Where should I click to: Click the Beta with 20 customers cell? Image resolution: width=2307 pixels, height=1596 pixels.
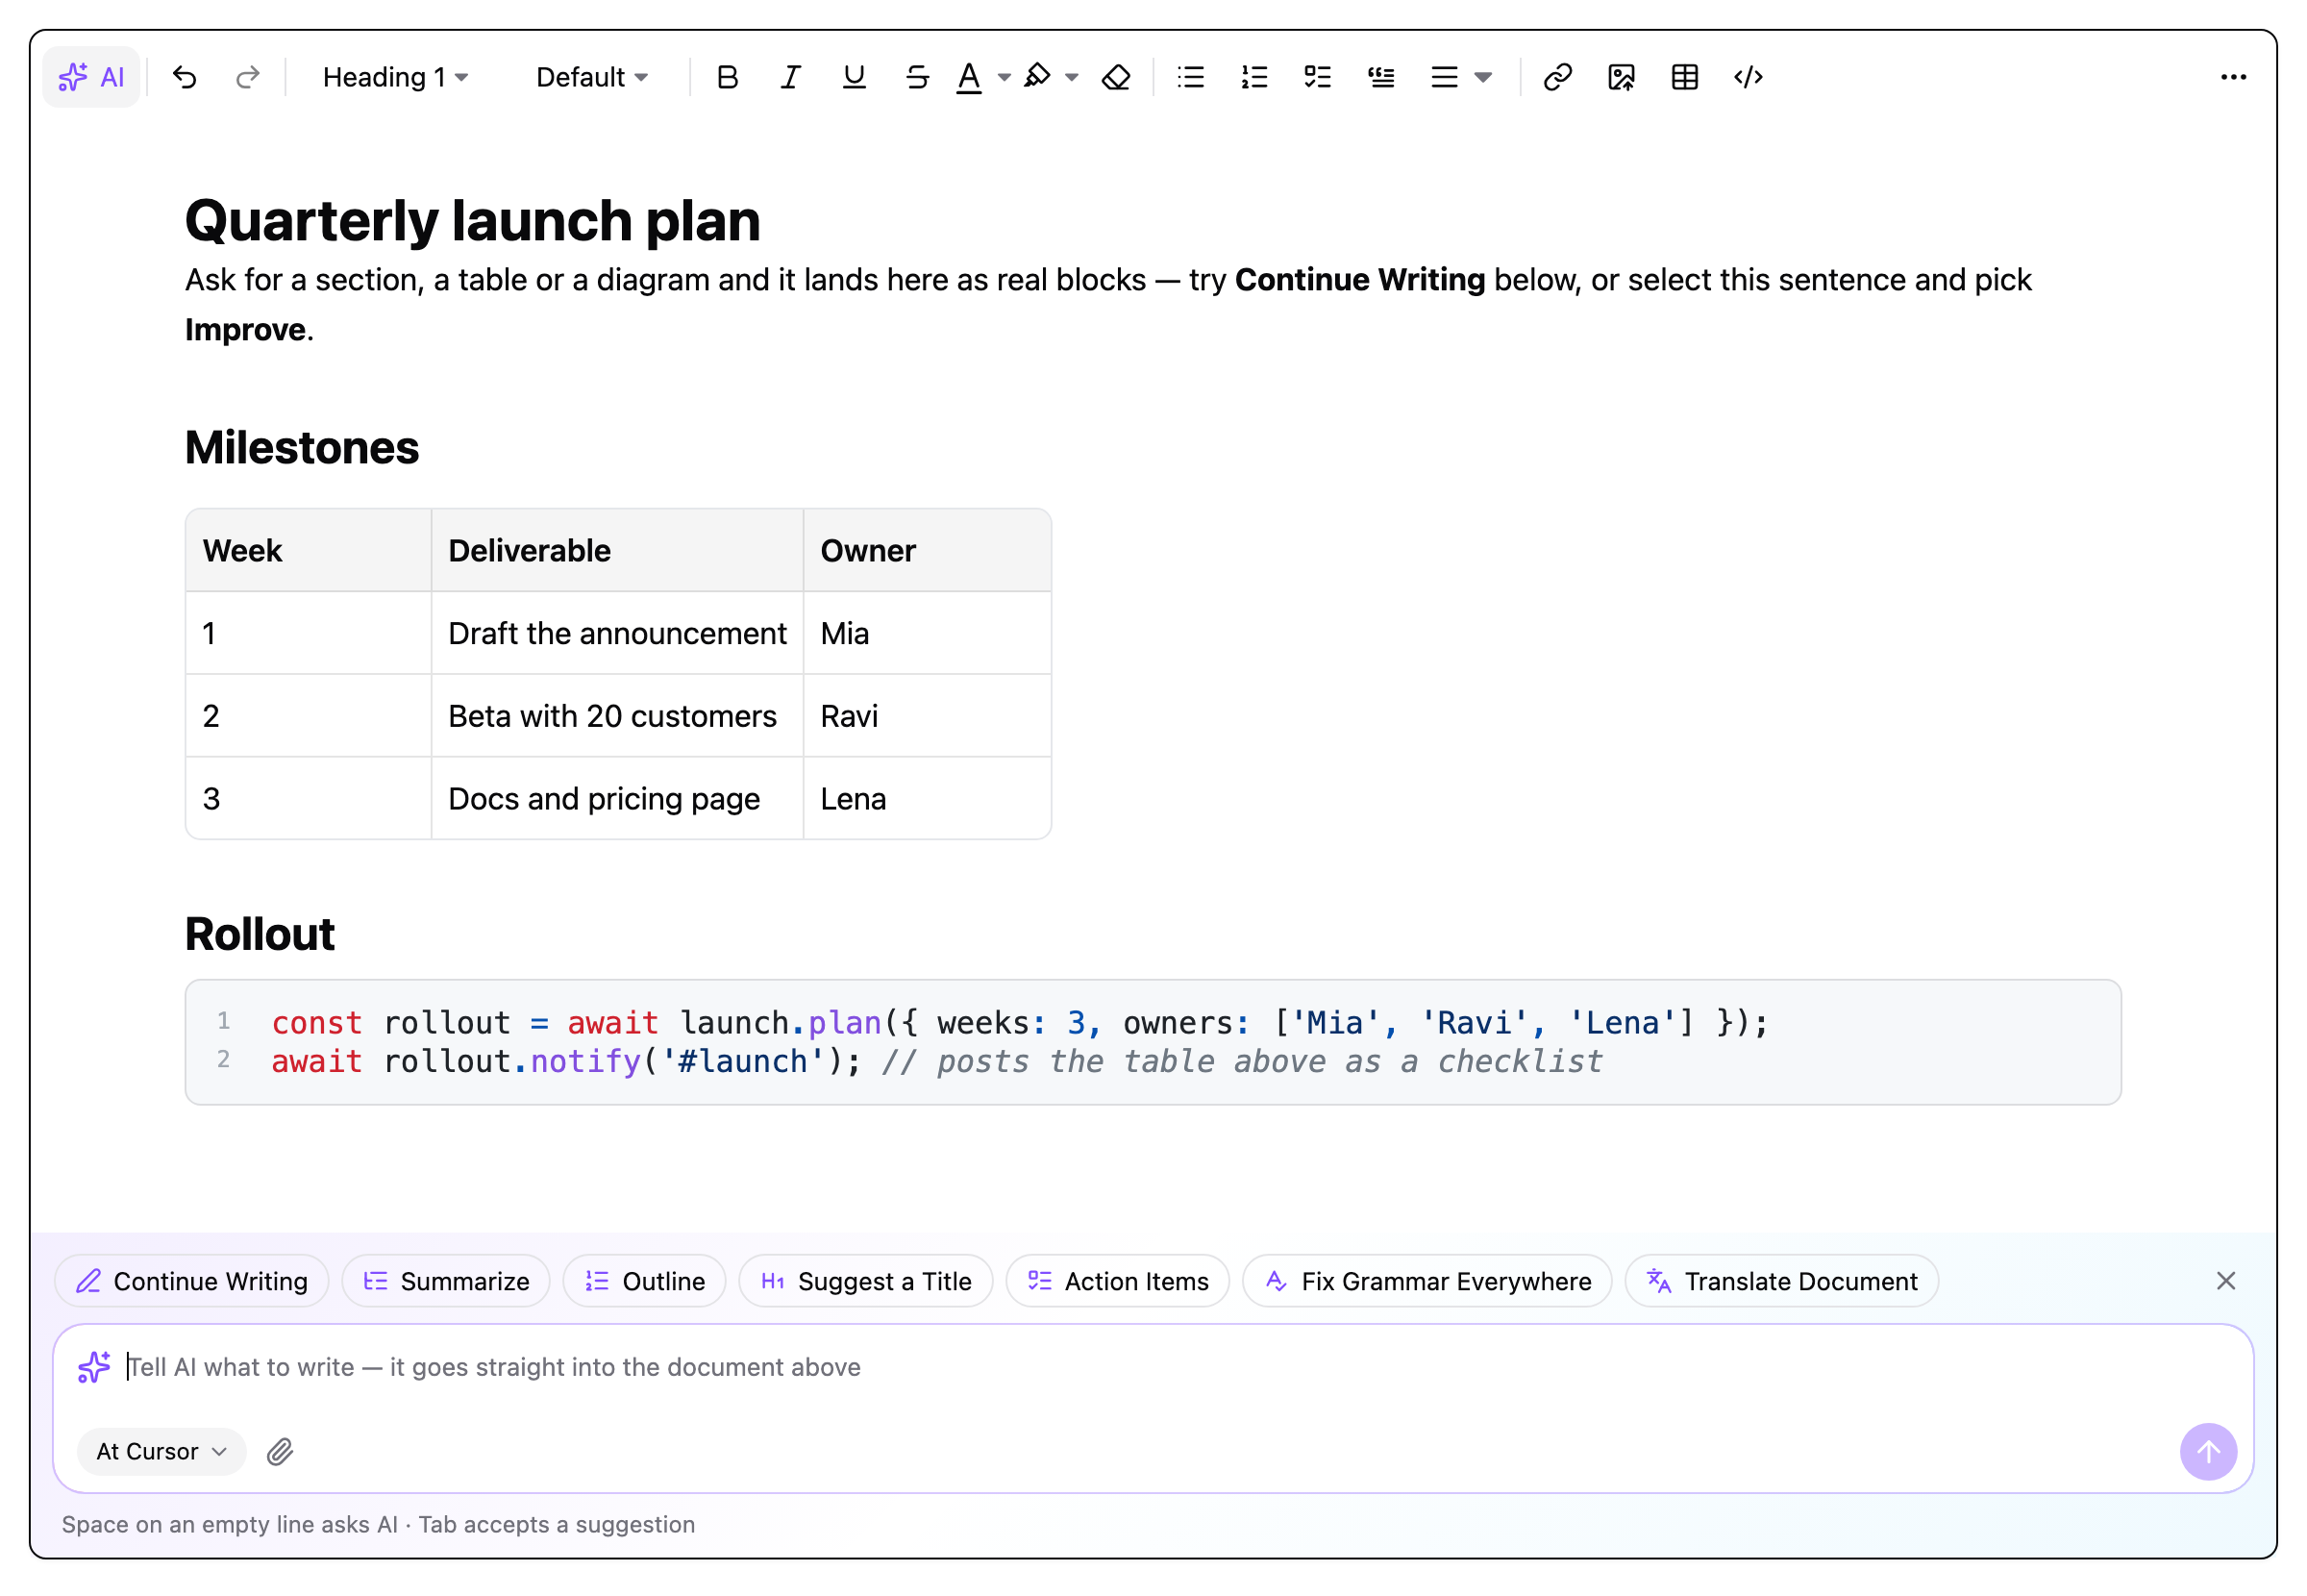click(x=617, y=716)
